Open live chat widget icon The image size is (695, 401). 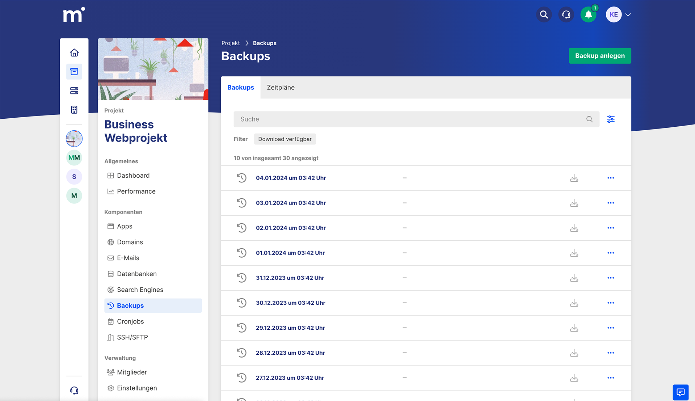click(x=681, y=392)
